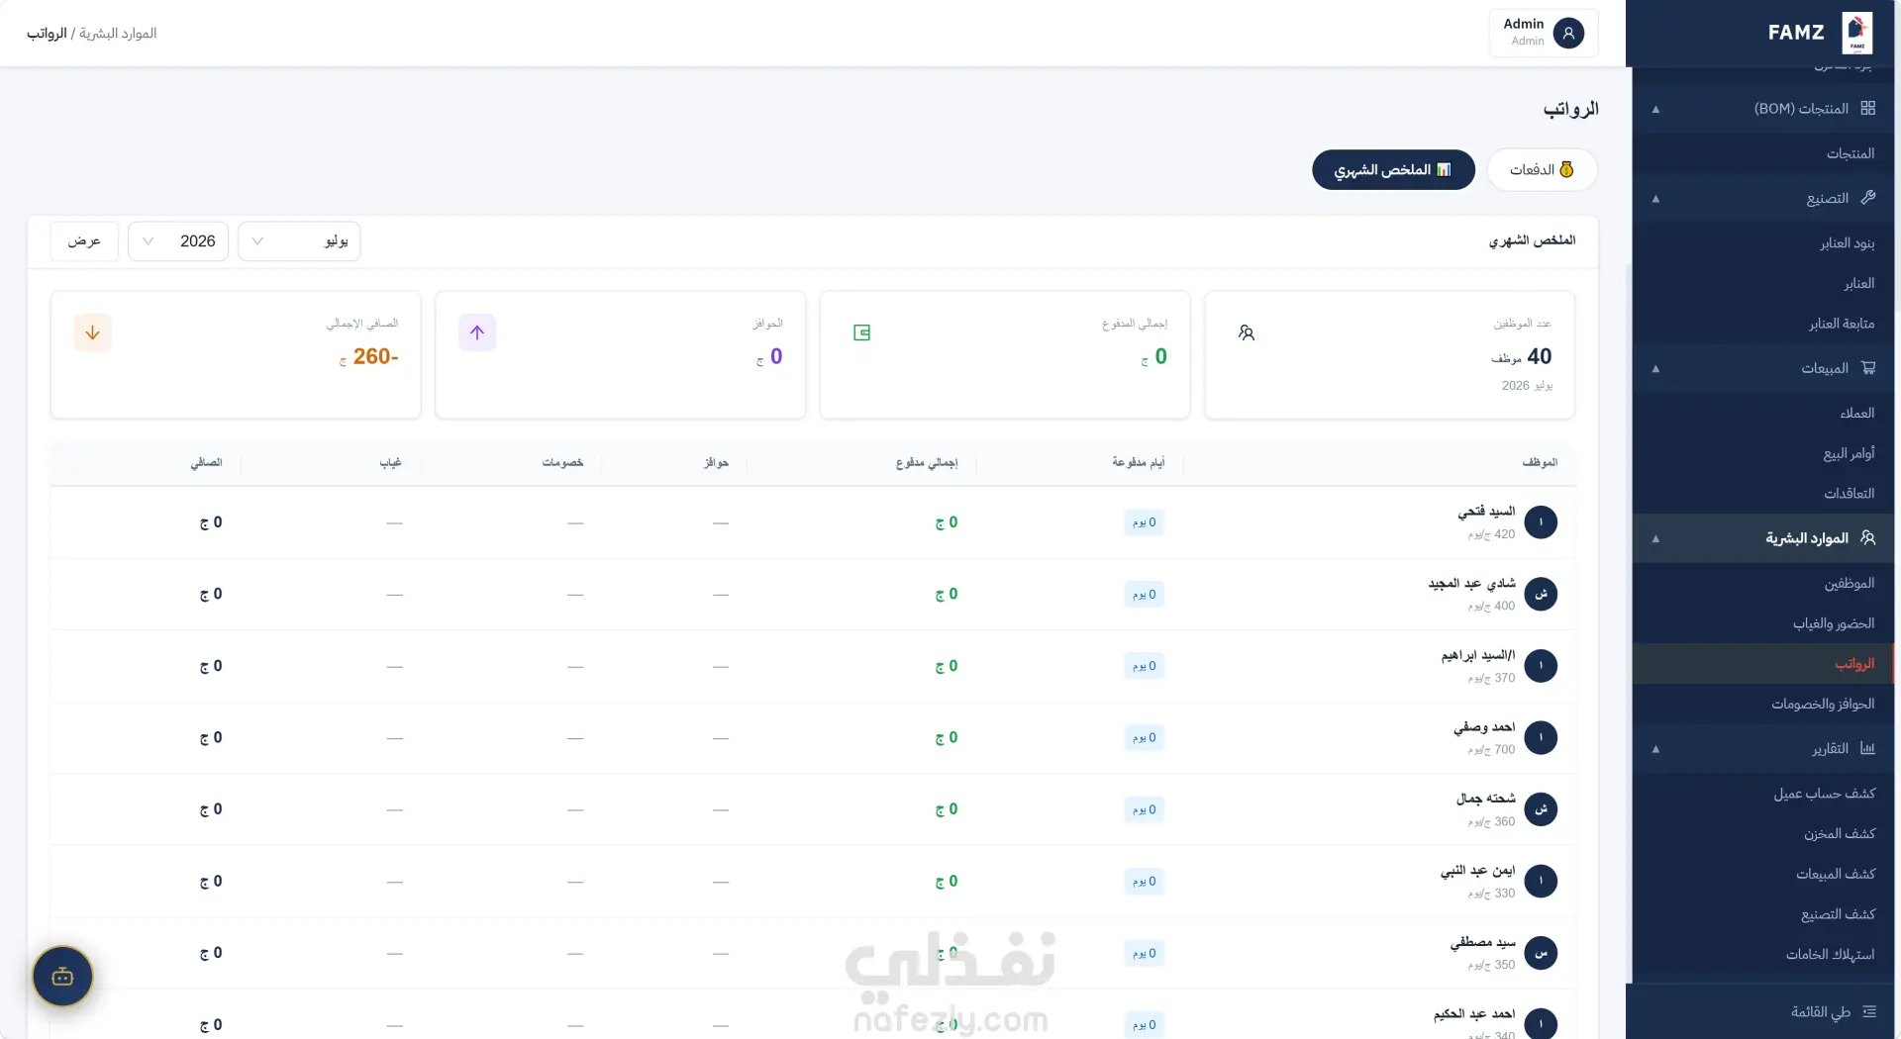Image resolution: width=1901 pixels, height=1039 pixels.
Task: Click avatar of سيد مصطفي row
Action: (x=1541, y=953)
